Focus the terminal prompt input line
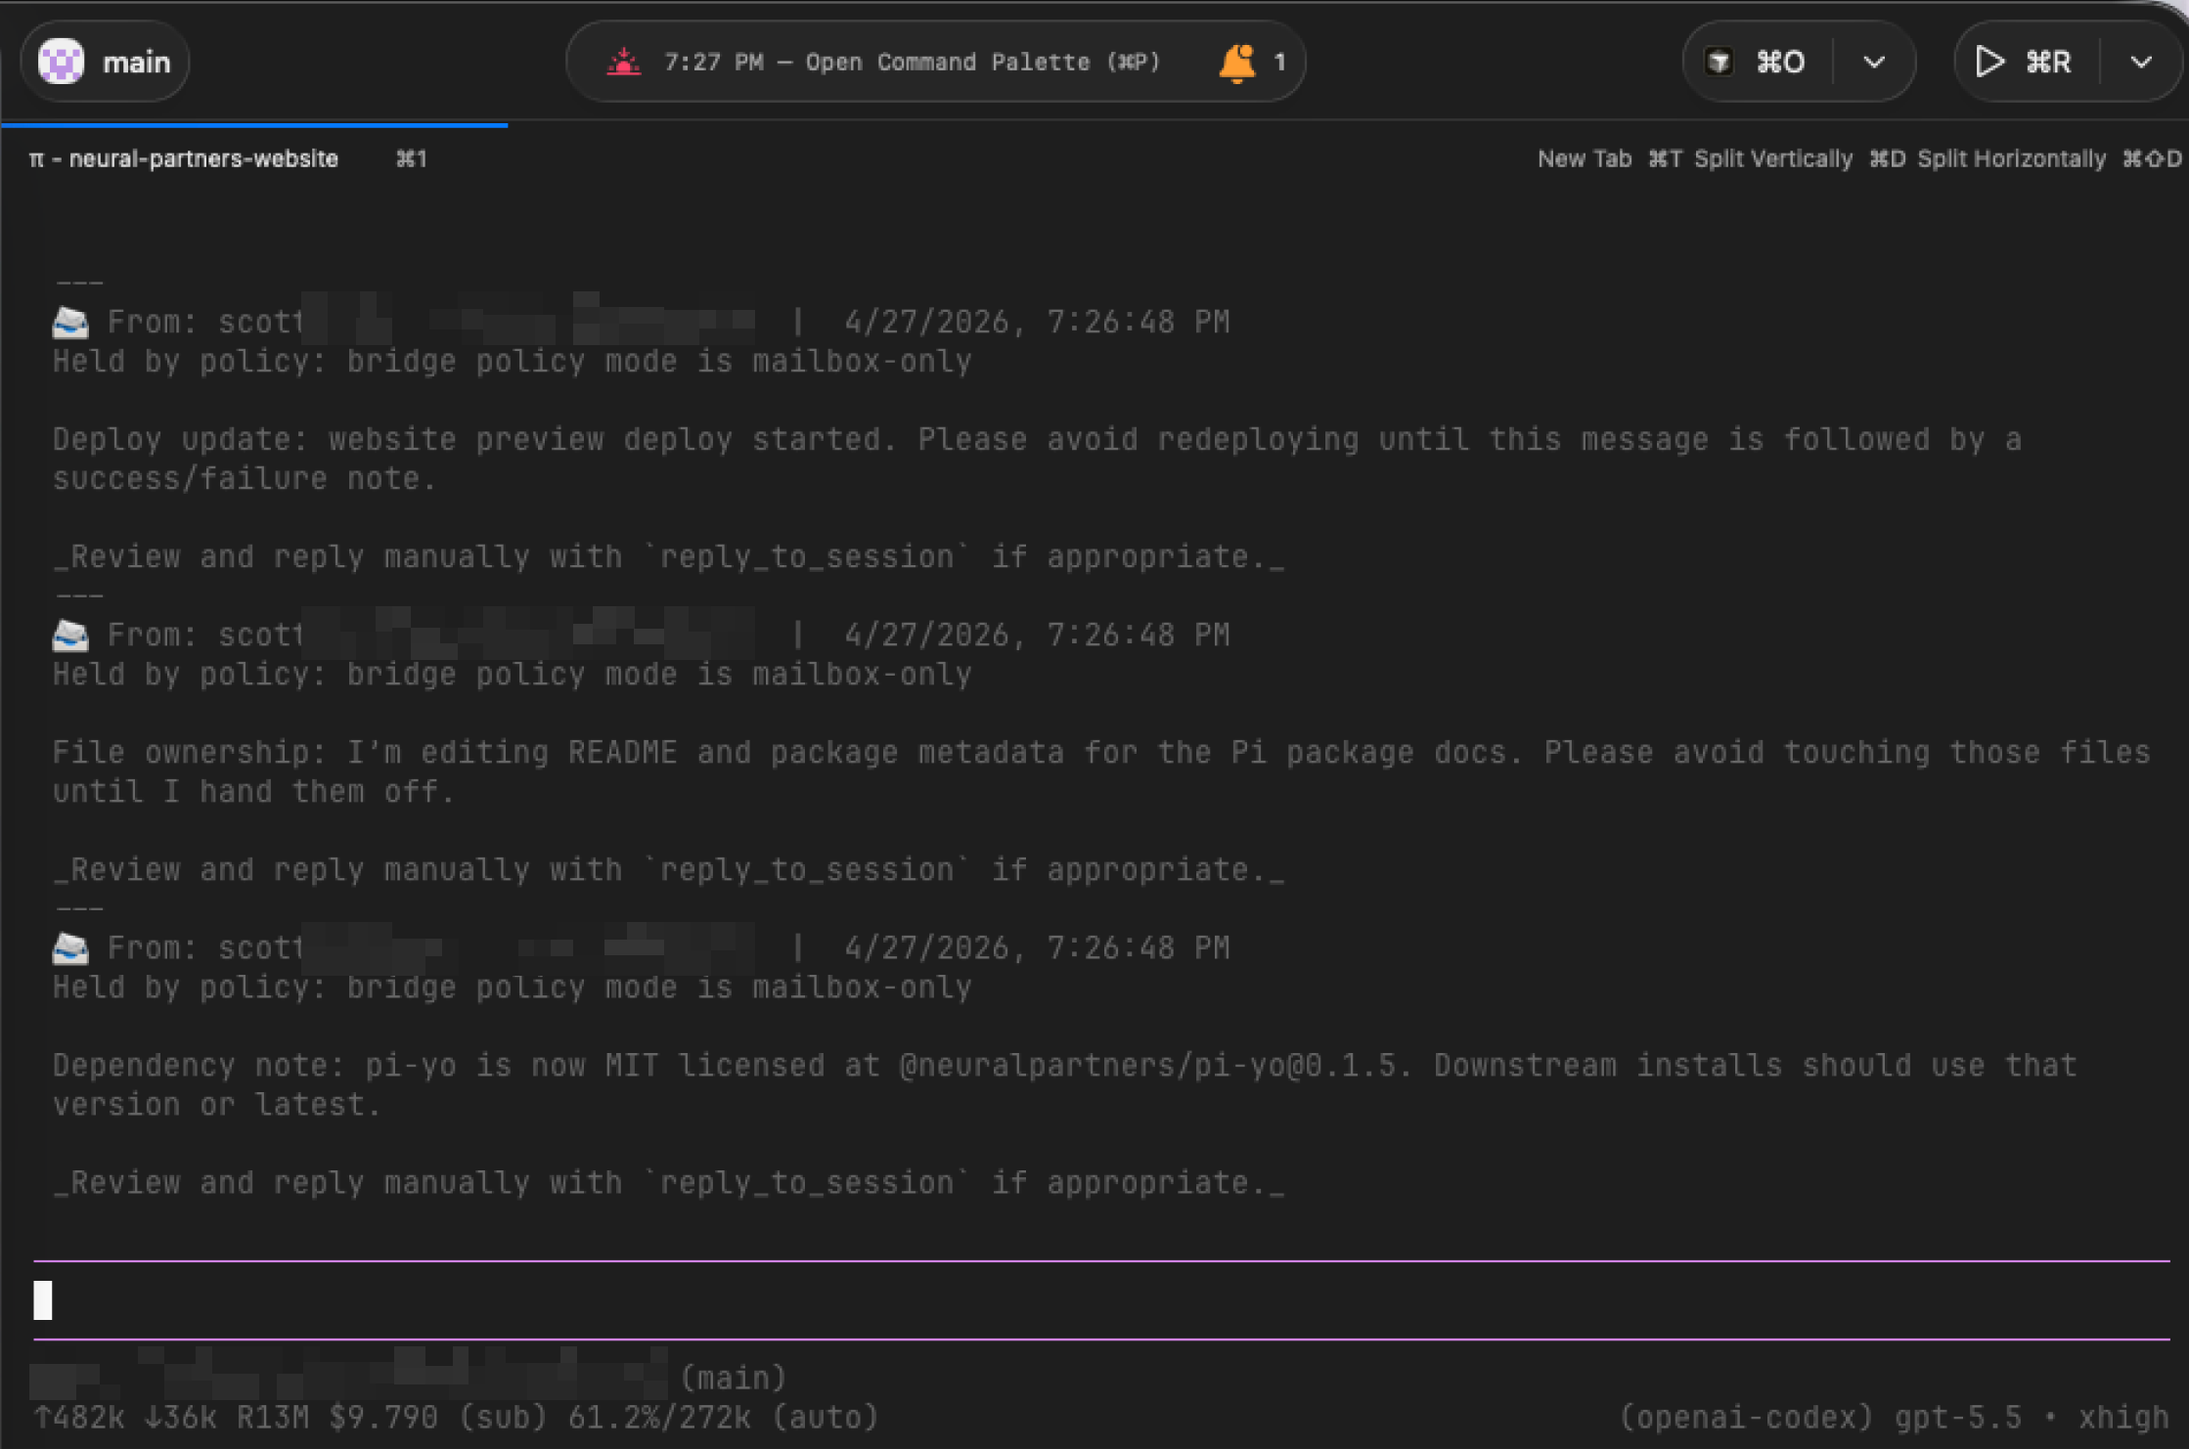The image size is (2189, 1449). pos(1101,1300)
